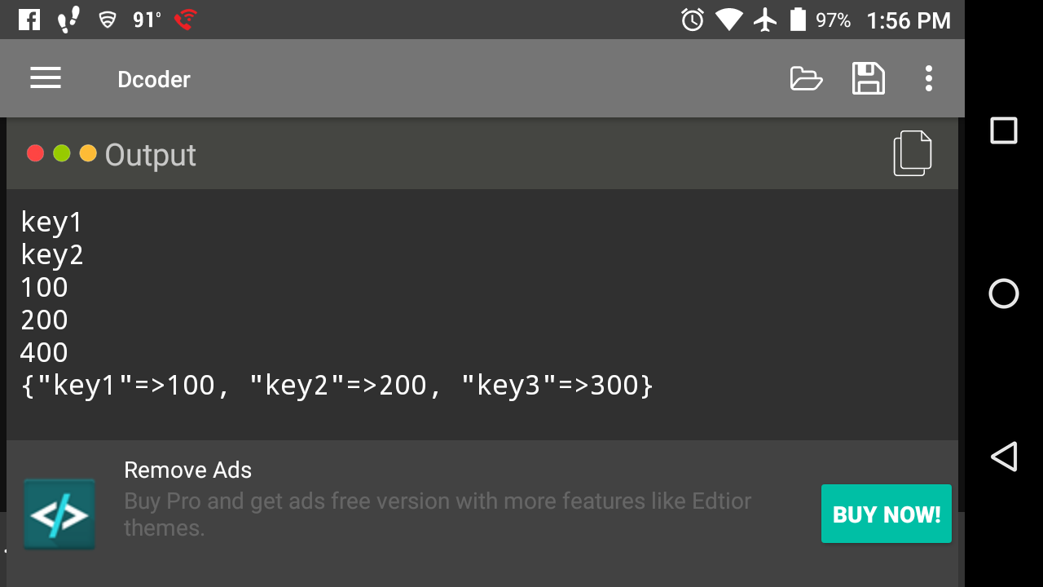Click the red dot in Output header
This screenshot has height=587, width=1043.
coord(35,153)
